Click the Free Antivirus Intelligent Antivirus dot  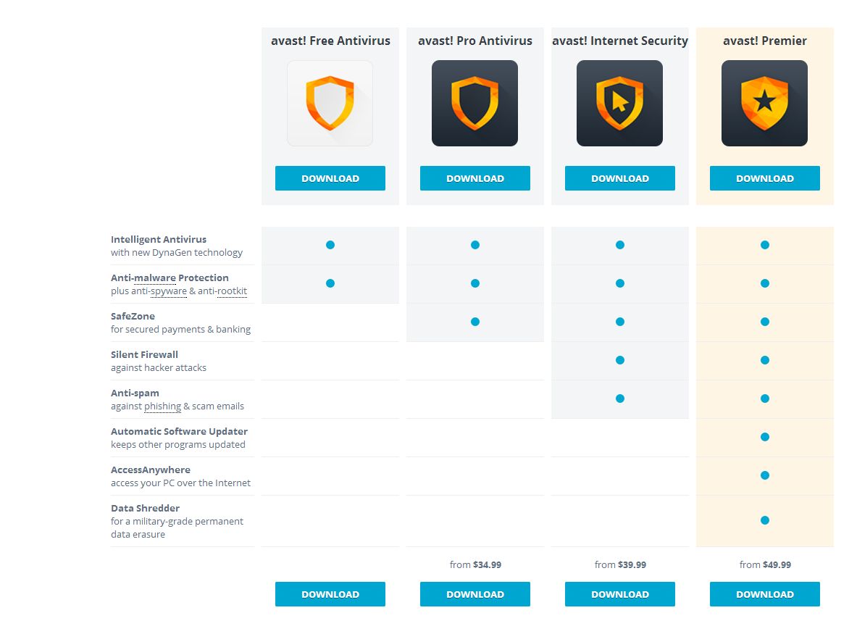tap(330, 245)
